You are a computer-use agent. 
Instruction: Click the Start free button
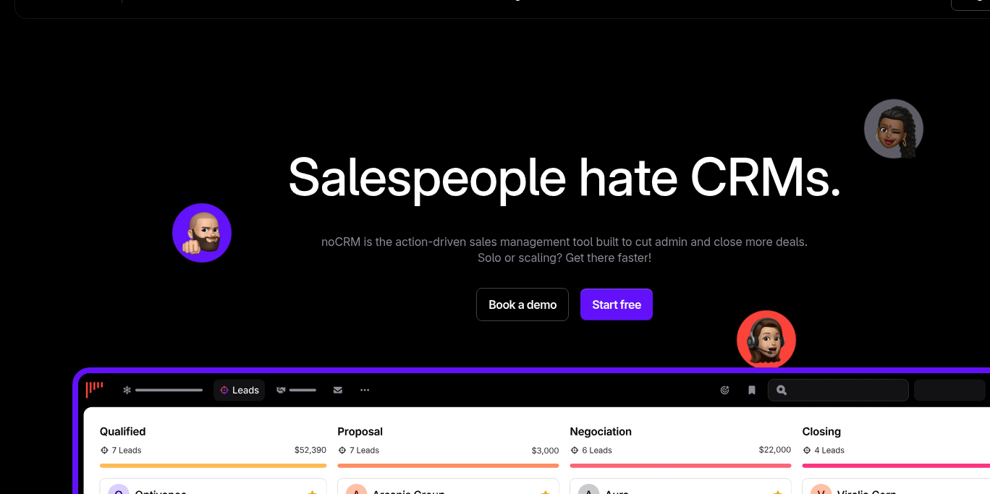click(x=617, y=305)
